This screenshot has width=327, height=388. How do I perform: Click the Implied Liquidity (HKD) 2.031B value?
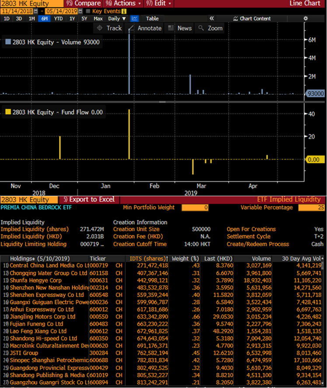95,236
